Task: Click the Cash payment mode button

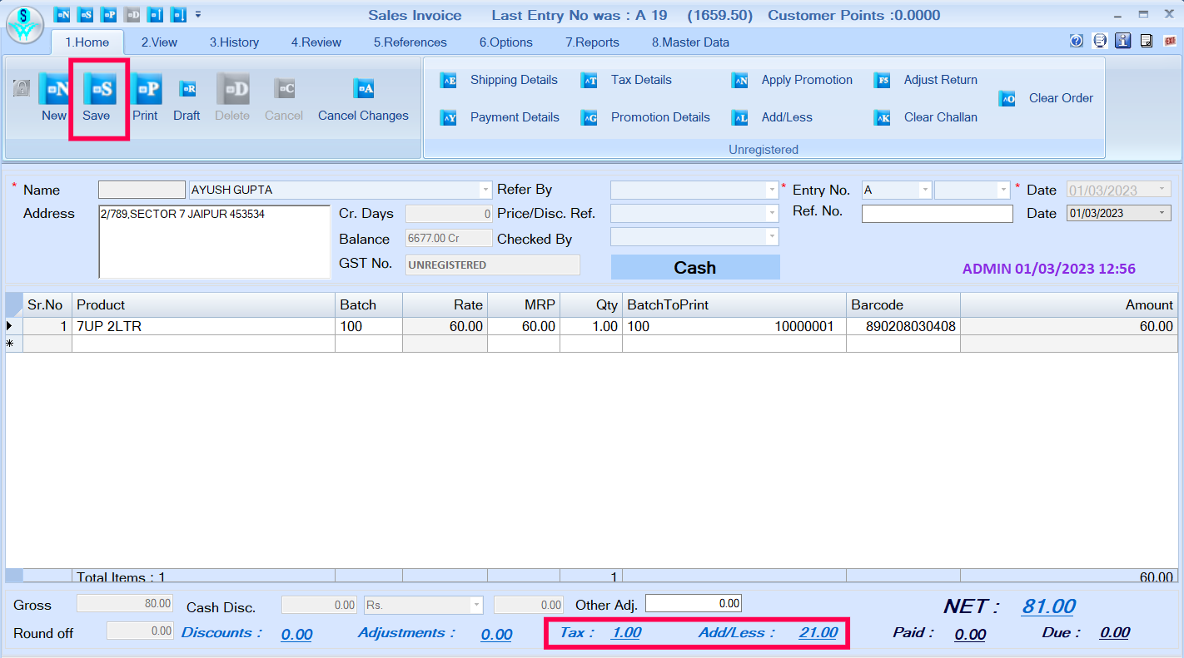Action: (695, 267)
